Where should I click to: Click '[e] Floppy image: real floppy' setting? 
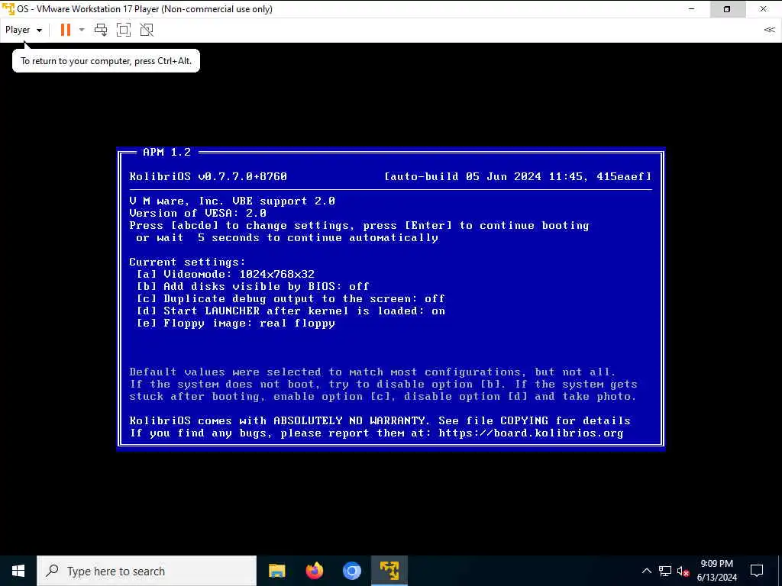236,324
